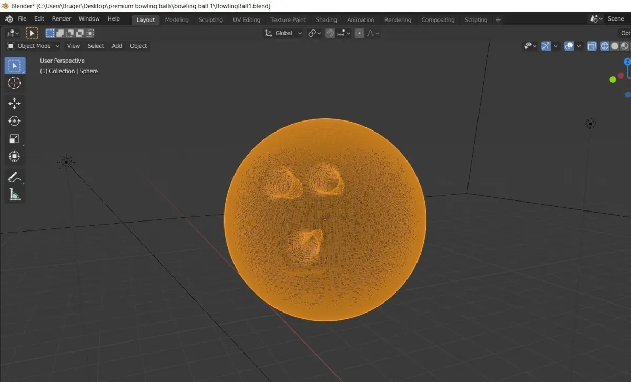Toggle proportional editing

pos(359,33)
